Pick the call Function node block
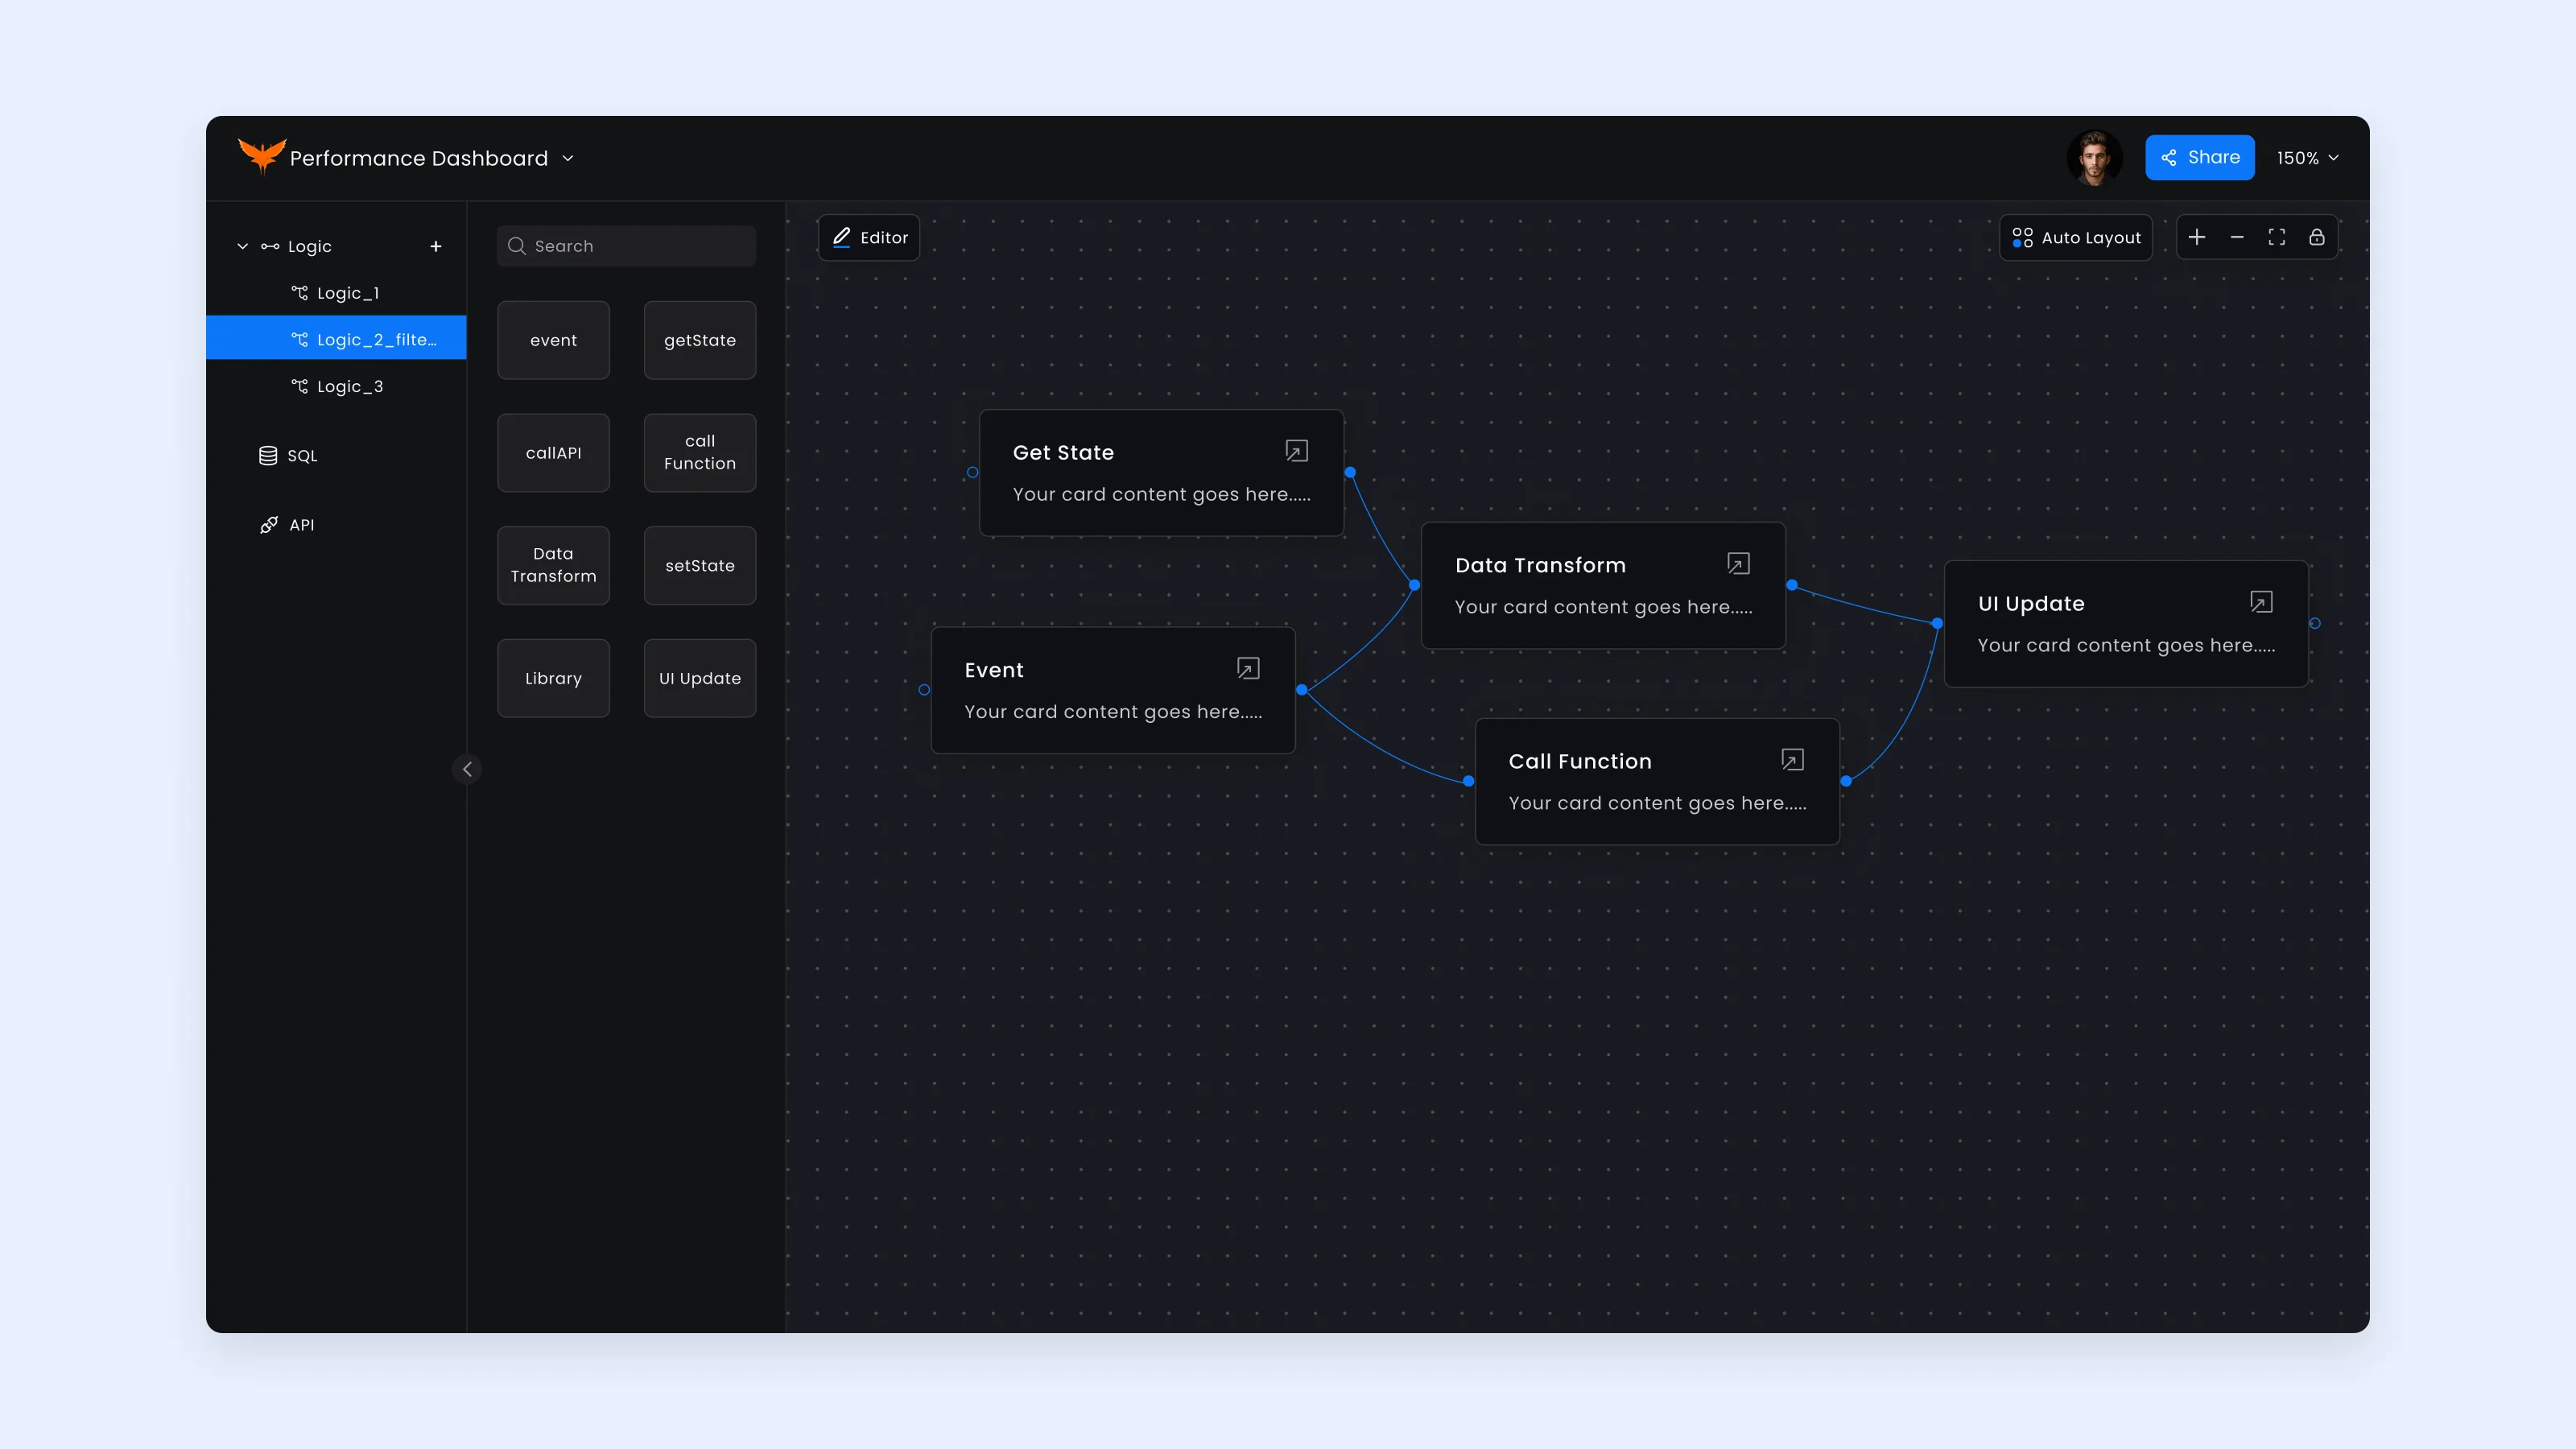 coord(700,453)
